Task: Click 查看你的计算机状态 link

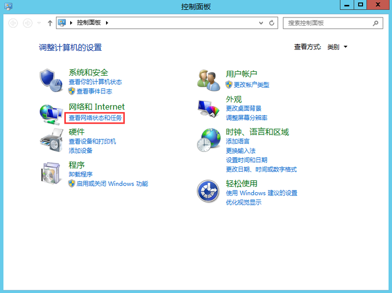Action: 95,82
